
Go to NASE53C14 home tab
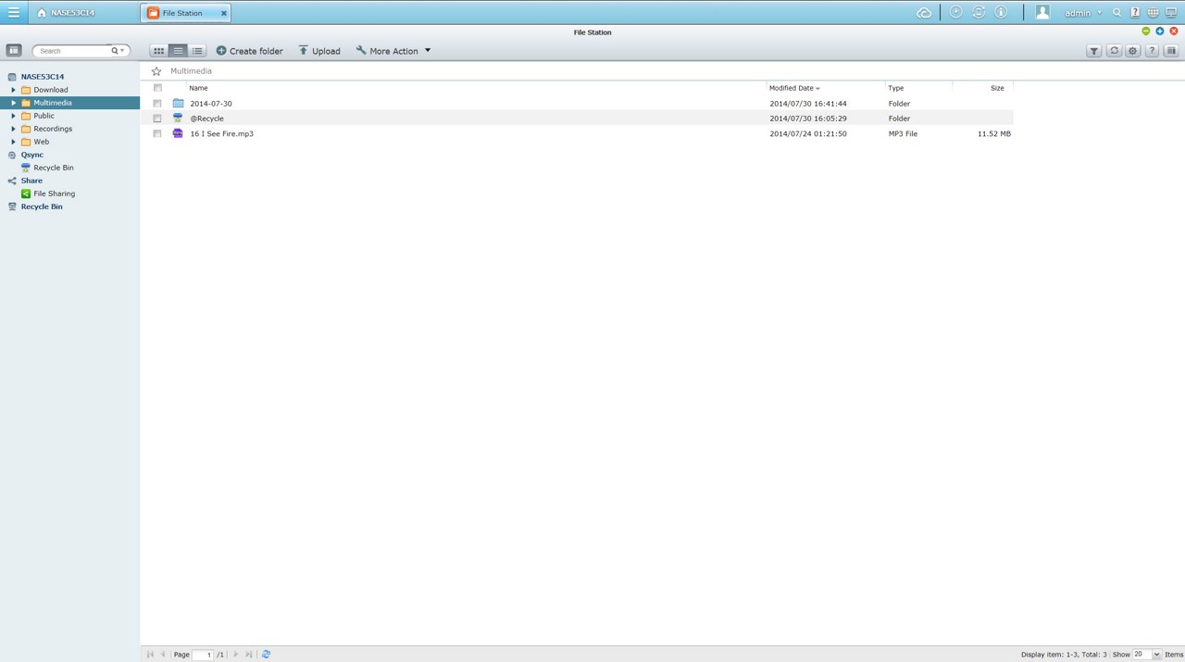tap(66, 13)
